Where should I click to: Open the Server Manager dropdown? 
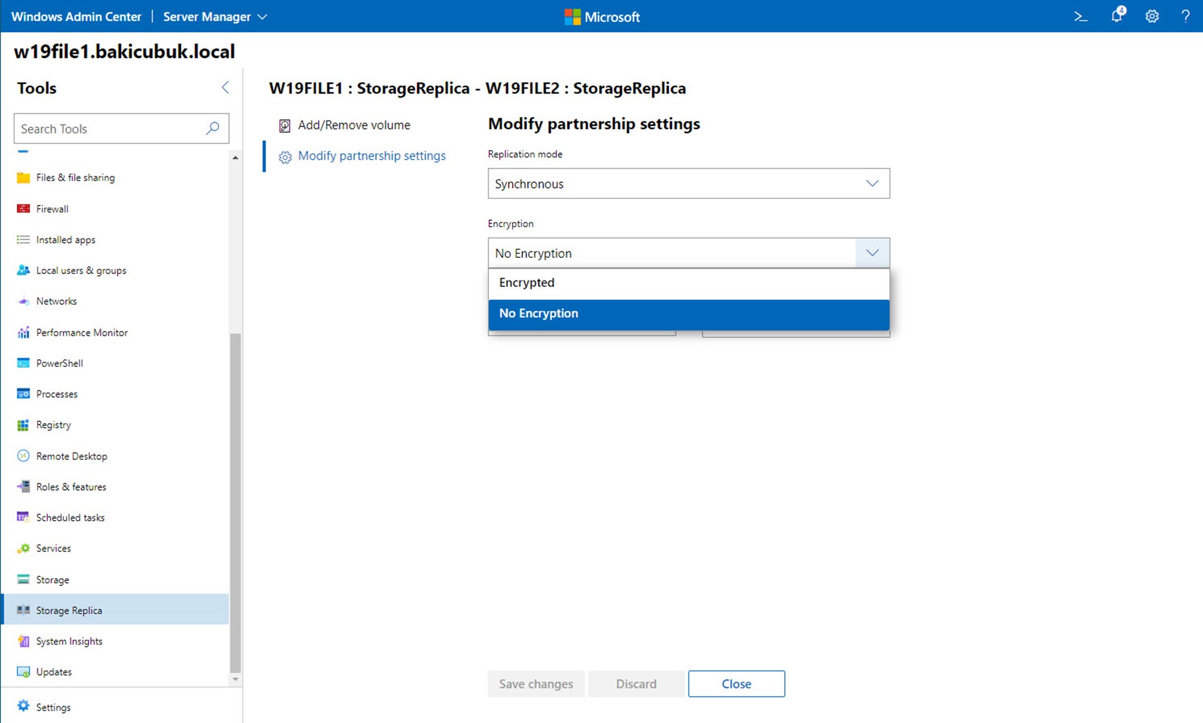pyautogui.click(x=215, y=17)
